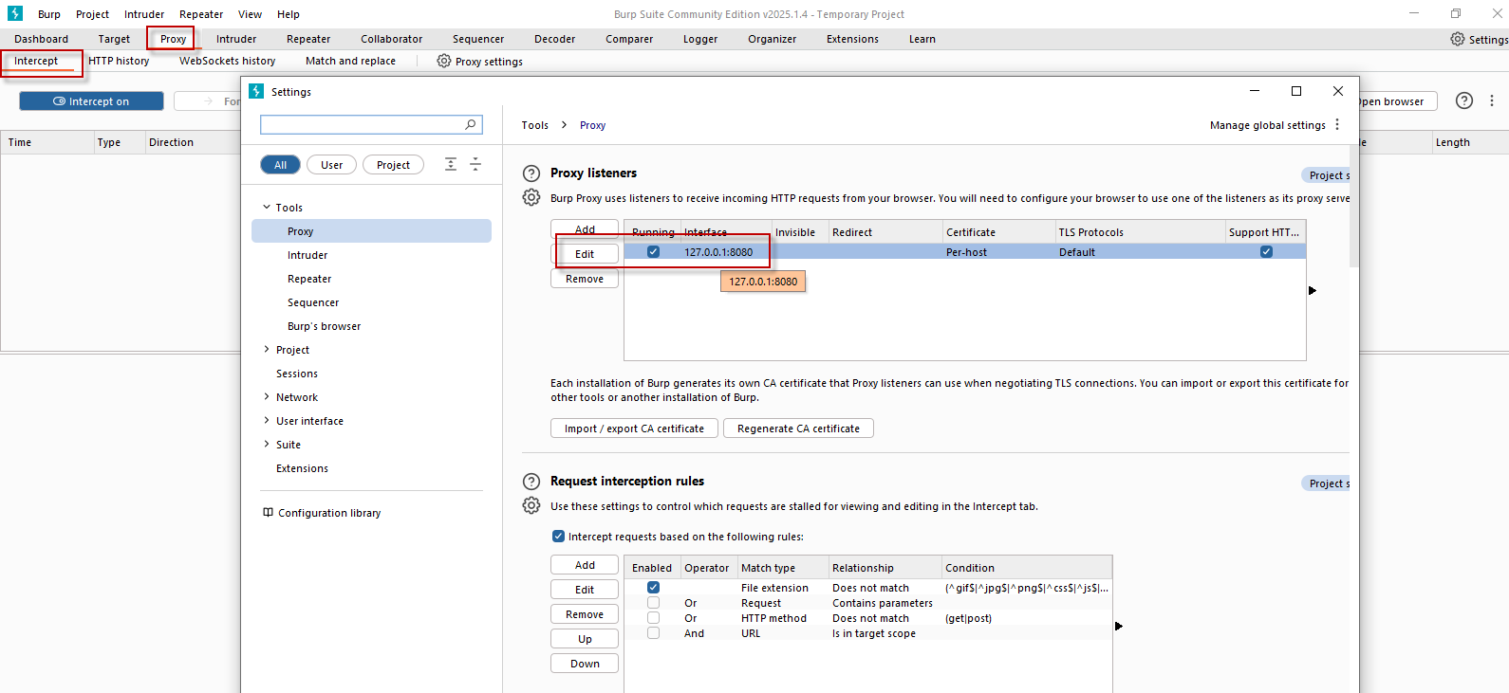Viewport: 1509px width, 693px height.
Task: Click Settings dialog lightning logo icon
Action: coord(256,91)
